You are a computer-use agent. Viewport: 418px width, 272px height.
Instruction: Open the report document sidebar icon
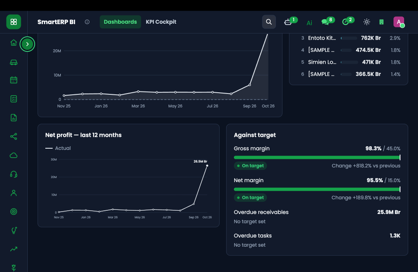coord(13,118)
